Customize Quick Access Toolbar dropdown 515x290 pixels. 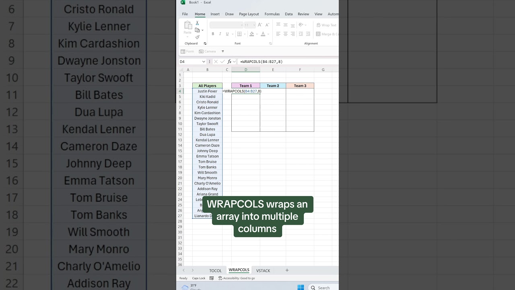[x=223, y=52]
